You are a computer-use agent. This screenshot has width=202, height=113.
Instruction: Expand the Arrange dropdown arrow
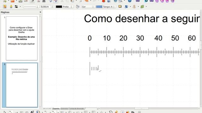(x=146, y=7)
